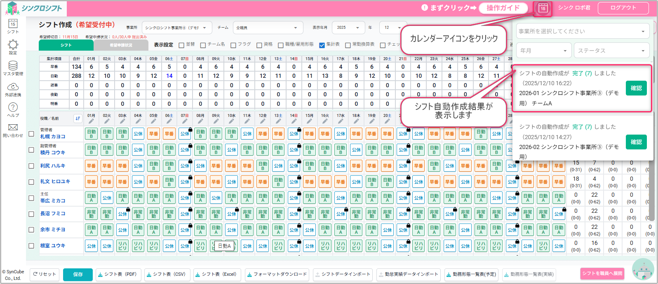Select the シフト tab
This screenshot has height=284, width=658.
[x=66, y=45]
